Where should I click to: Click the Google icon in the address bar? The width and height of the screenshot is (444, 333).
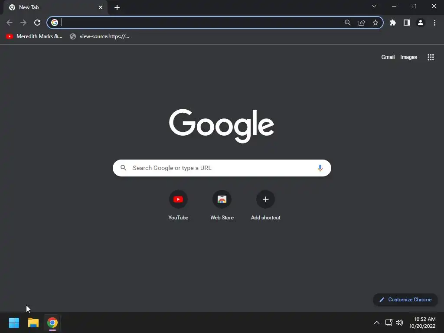pyautogui.click(x=55, y=23)
